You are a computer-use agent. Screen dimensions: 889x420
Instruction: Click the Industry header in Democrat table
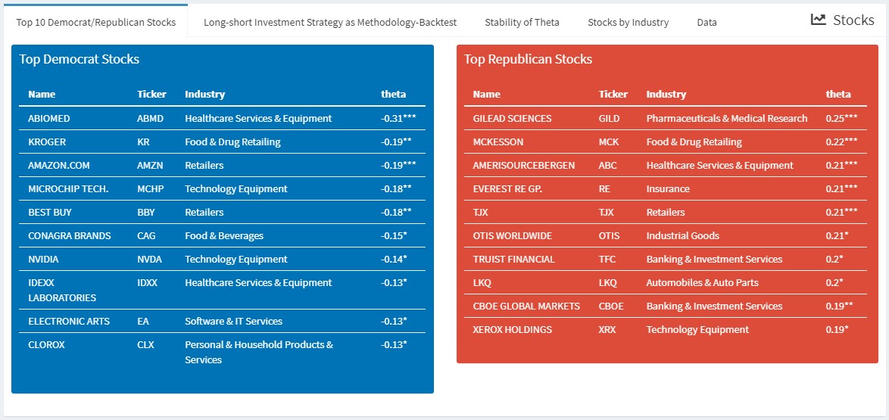(204, 95)
